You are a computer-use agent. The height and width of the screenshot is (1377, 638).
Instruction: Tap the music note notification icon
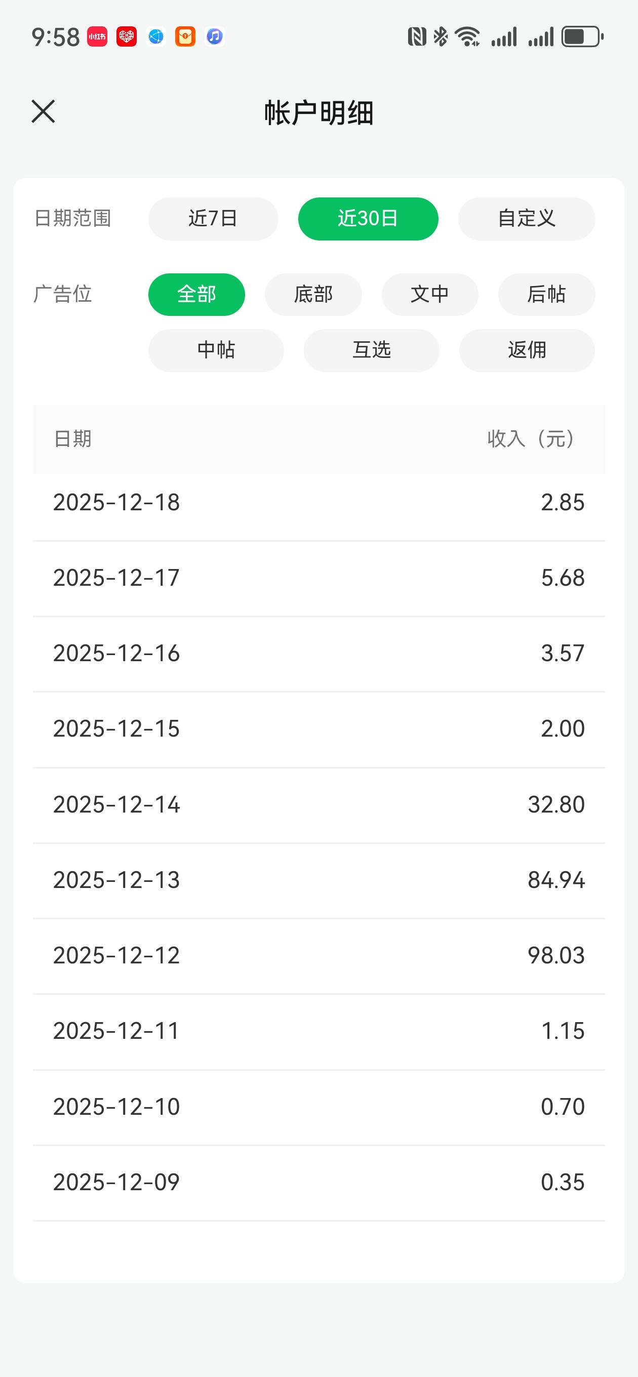coord(215,37)
